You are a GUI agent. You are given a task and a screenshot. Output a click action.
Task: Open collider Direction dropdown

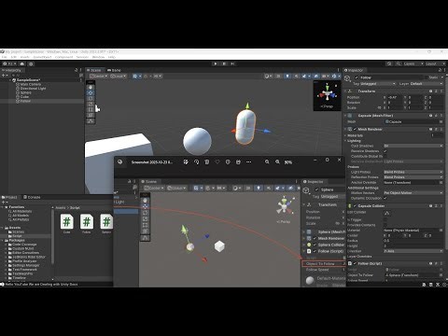pos(413,251)
